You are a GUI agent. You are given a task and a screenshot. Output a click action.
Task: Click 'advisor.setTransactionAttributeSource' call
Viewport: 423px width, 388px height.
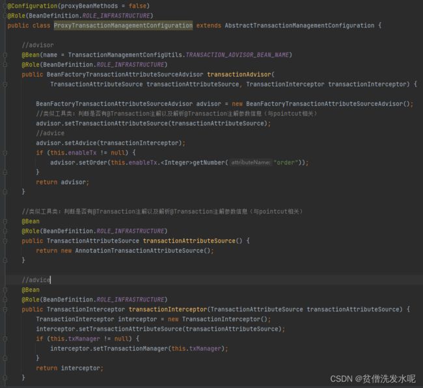click(x=102, y=123)
